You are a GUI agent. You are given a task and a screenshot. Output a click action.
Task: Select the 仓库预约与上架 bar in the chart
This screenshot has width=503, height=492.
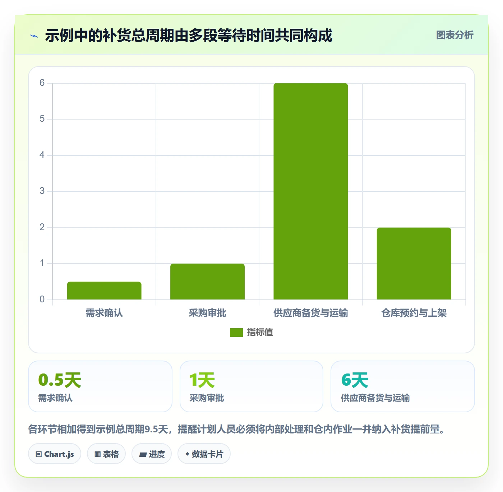point(414,264)
